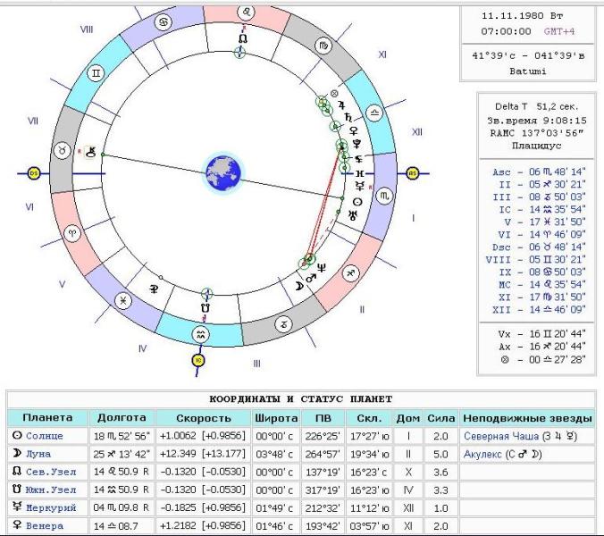Click the Cancer sign symbol on the zodiac ring

coord(164,22)
